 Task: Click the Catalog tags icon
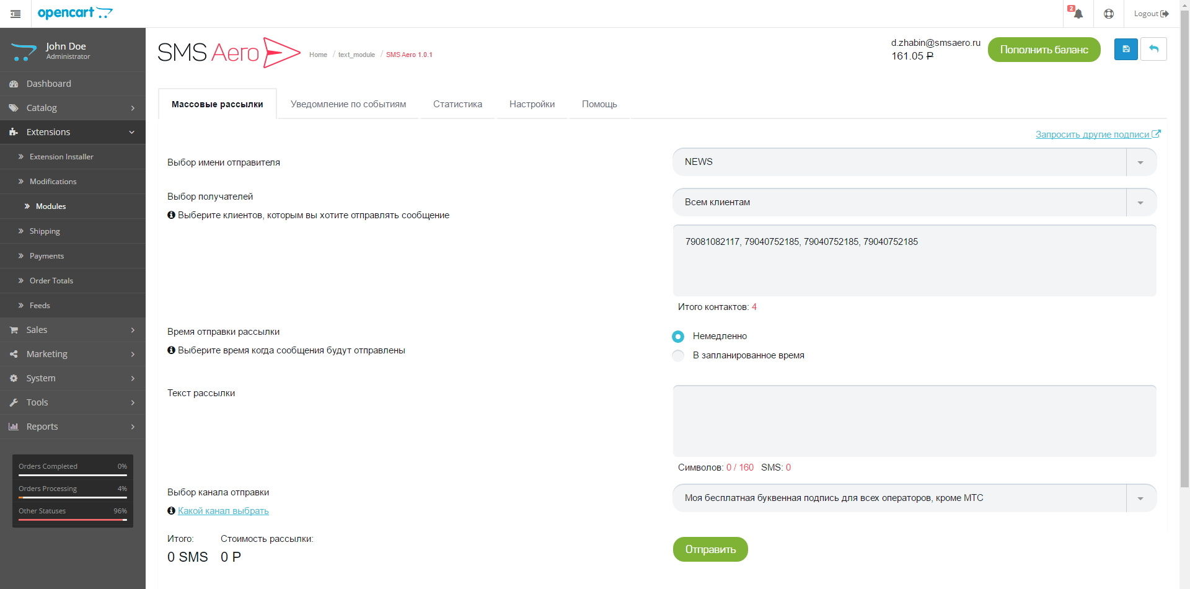click(x=14, y=108)
